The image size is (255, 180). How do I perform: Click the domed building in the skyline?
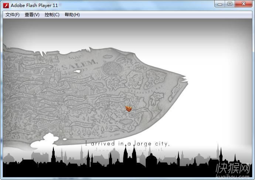(x=151, y=160)
